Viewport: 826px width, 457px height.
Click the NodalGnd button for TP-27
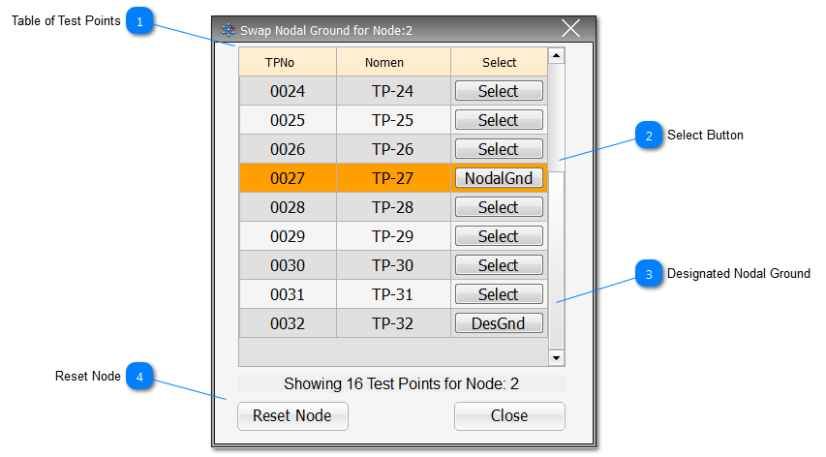point(499,178)
